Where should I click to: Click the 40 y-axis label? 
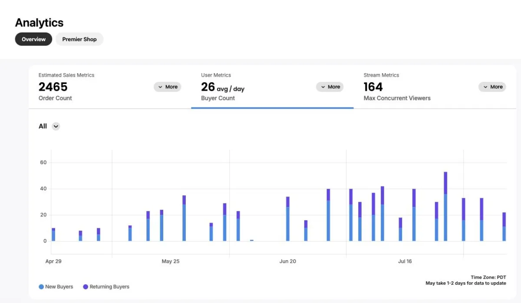(43, 189)
